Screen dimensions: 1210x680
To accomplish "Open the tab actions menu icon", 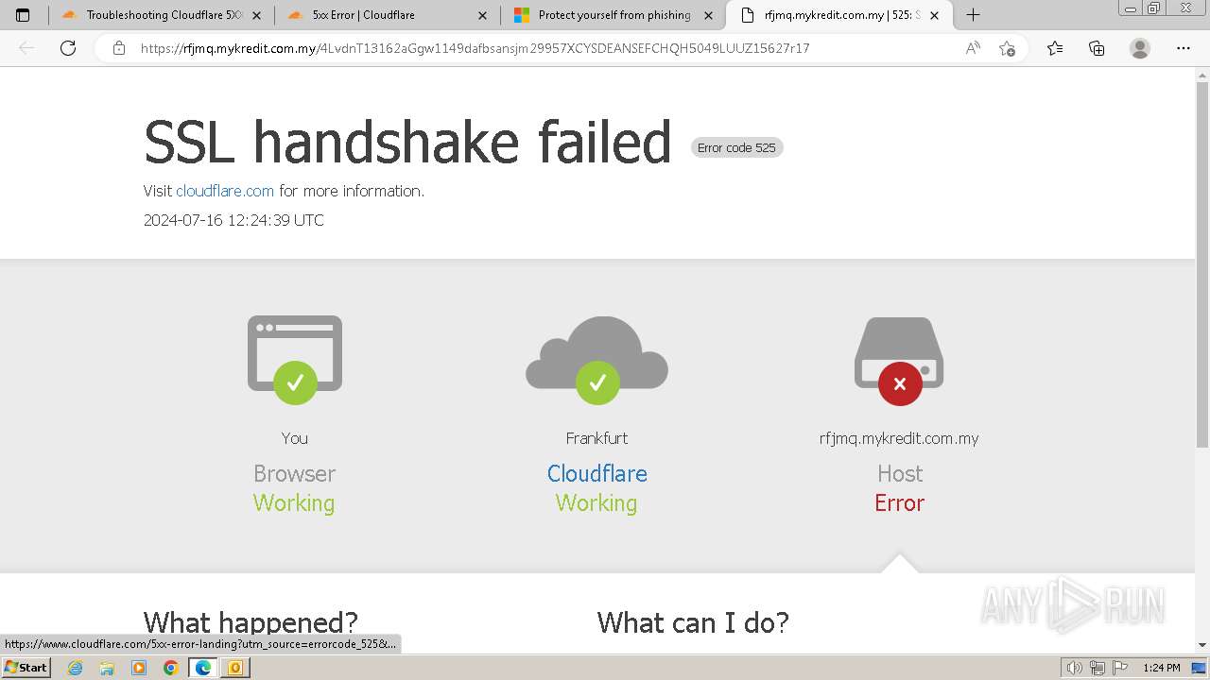I will point(23,15).
